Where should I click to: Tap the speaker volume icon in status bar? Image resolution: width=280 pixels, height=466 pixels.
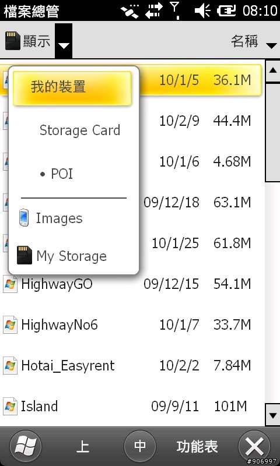pyautogui.click(x=202, y=11)
